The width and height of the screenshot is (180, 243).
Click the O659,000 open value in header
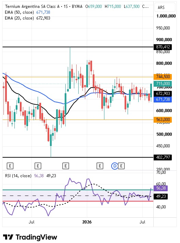[93, 7]
